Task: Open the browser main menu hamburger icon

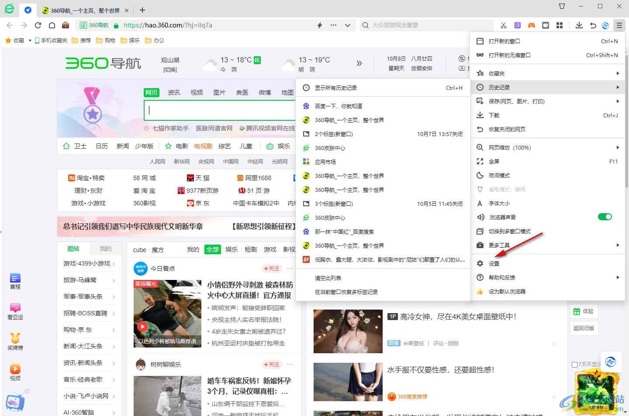Action: pos(619,25)
